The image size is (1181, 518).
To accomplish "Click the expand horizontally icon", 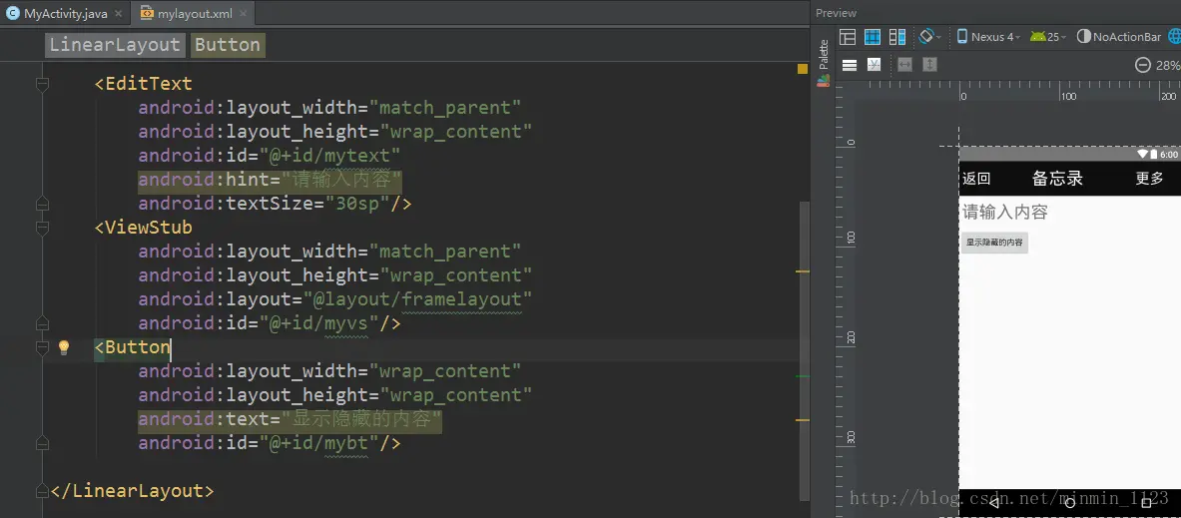I will pyautogui.click(x=905, y=65).
